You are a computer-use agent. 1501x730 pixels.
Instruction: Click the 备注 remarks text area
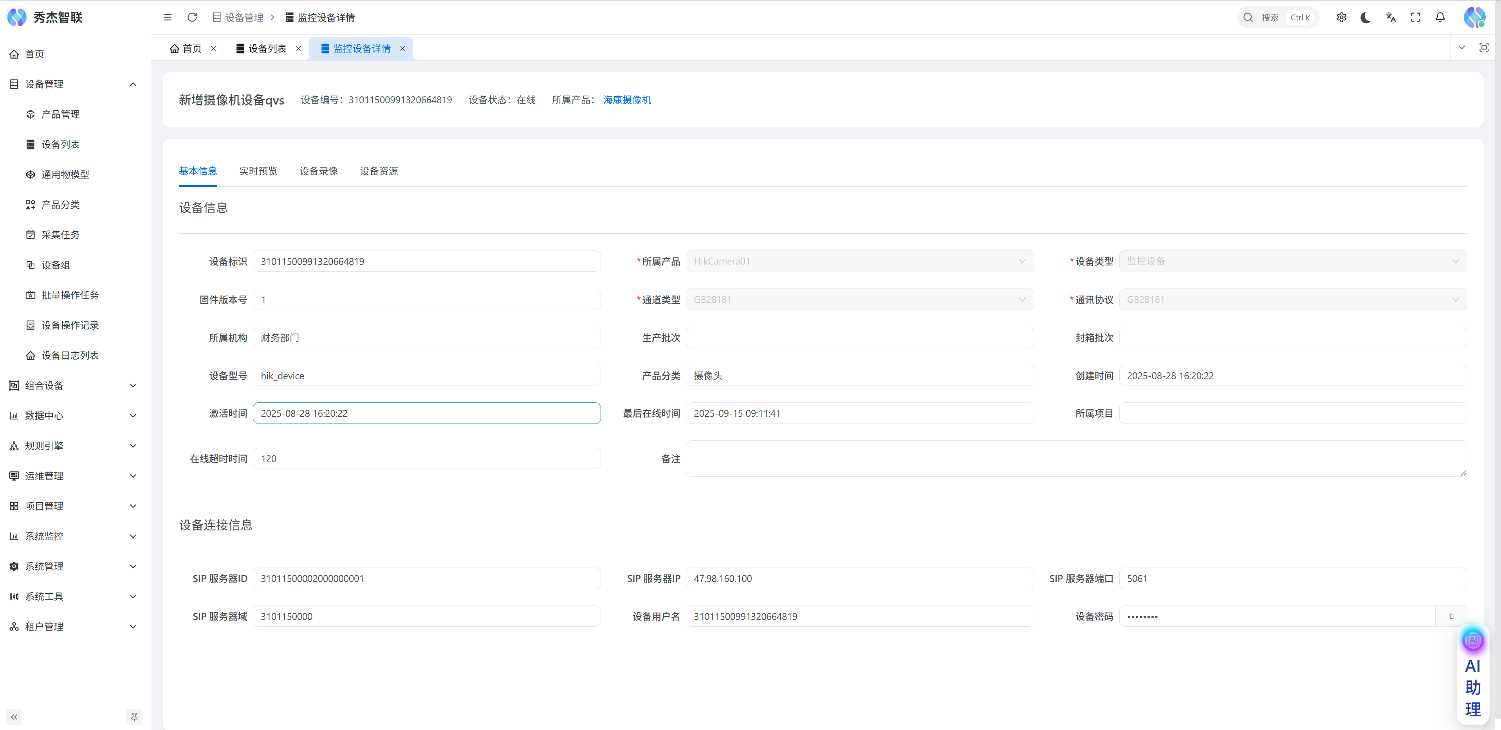[x=1076, y=458]
